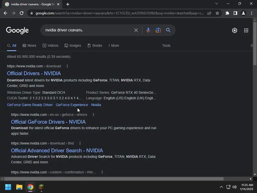Go back to the previous page
Image resolution: width=257 pixels, height=193 pixels.
point(6,13)
